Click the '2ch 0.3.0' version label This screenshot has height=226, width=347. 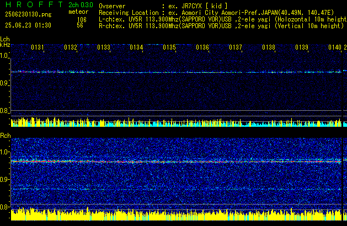[81, 5]
